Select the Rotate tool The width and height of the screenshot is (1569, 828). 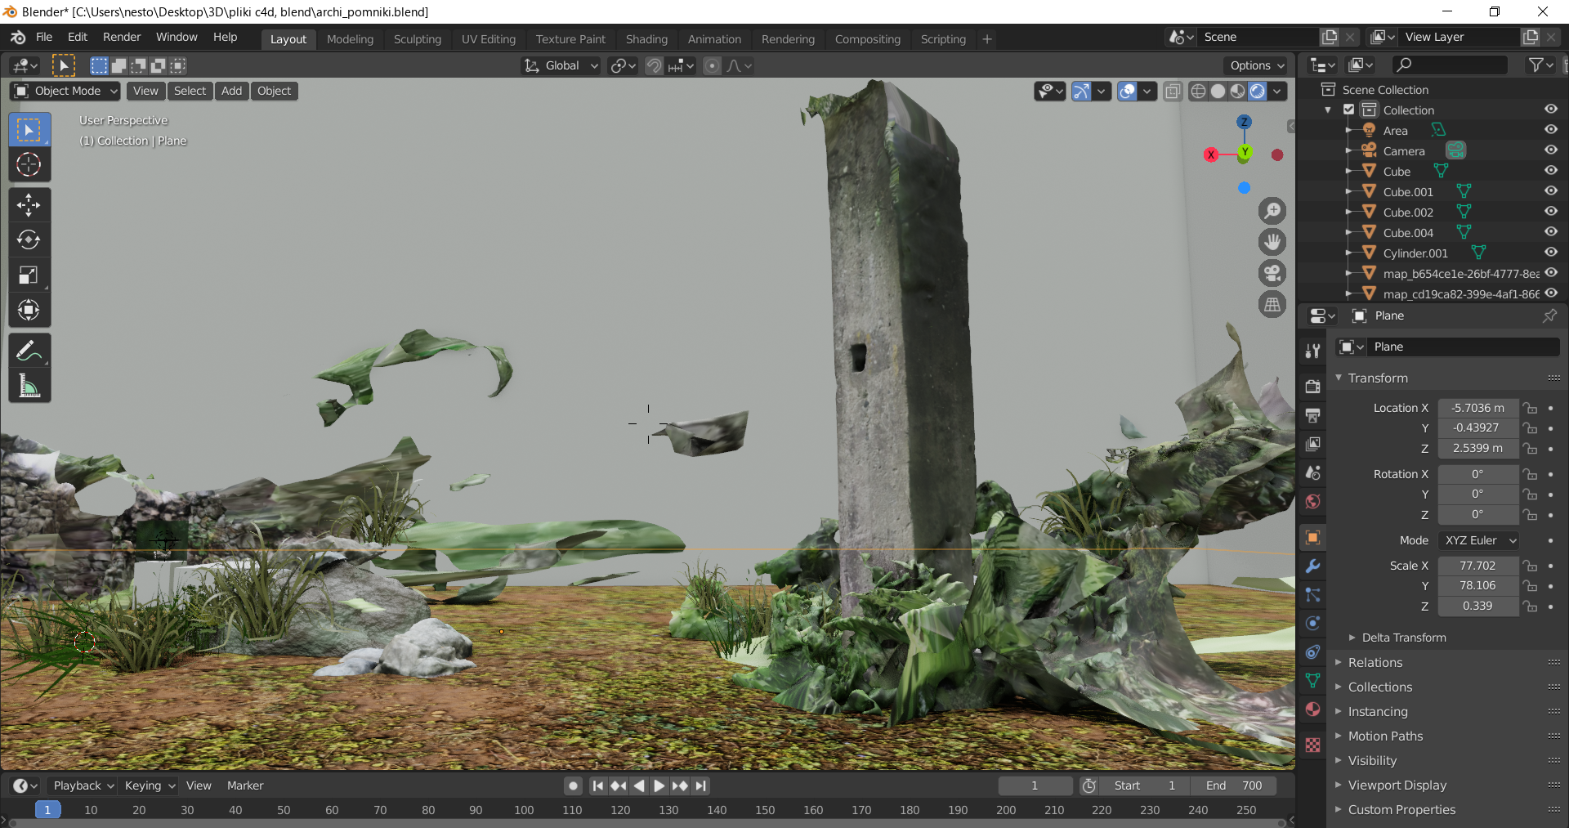click(29, 240)
